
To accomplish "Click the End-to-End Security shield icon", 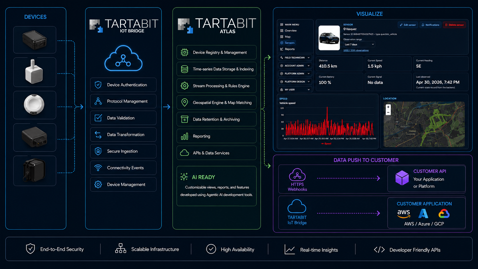I will pos(30,249).
